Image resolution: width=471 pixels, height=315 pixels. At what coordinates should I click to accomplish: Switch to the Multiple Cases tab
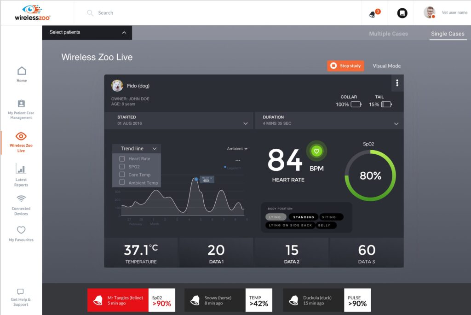(x=388, y=34)
